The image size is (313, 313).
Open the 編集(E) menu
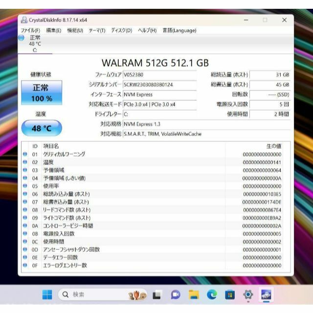click(53, 30)
